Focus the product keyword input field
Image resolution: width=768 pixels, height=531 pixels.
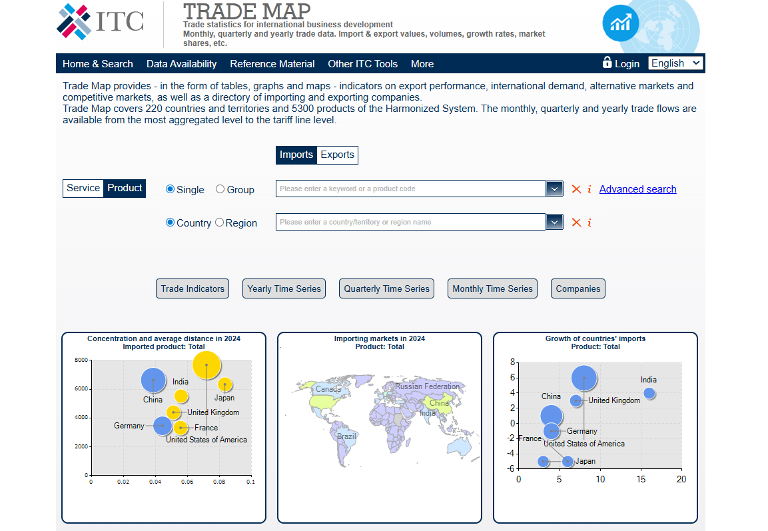click(x=410, y=189)
